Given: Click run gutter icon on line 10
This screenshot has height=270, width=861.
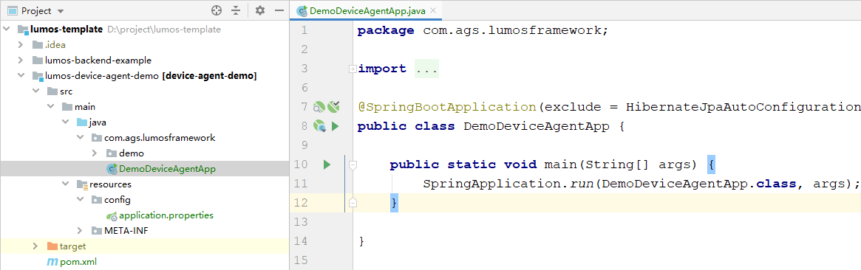Looking at the screenshot, I should coord(327,165).
